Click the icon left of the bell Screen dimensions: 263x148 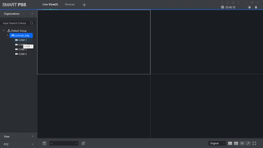pyautogui.click(x=249, y=7)
